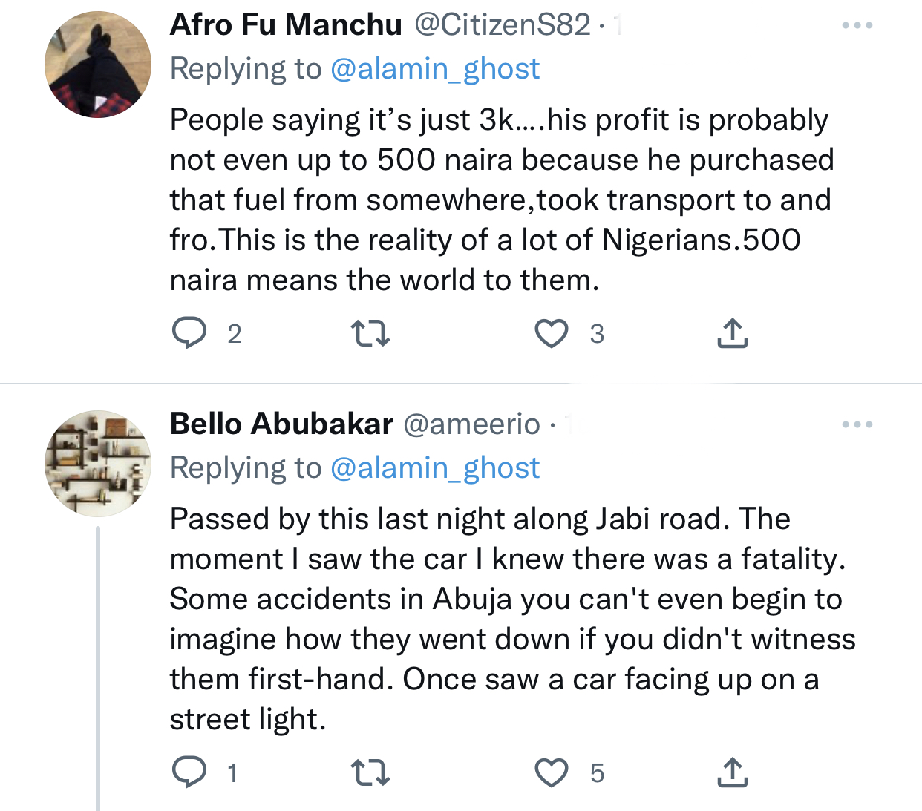Image resolution: width=922 pixels, height=811 pixels.
Task: Open Afro Fu Manchu's profile picture
Action: coord(98,65)
